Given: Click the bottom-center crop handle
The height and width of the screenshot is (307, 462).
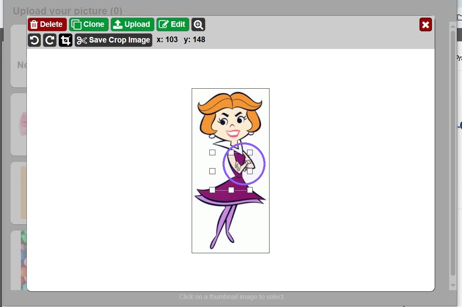Looking at the screenshot, I should click(x=231, y=190).
